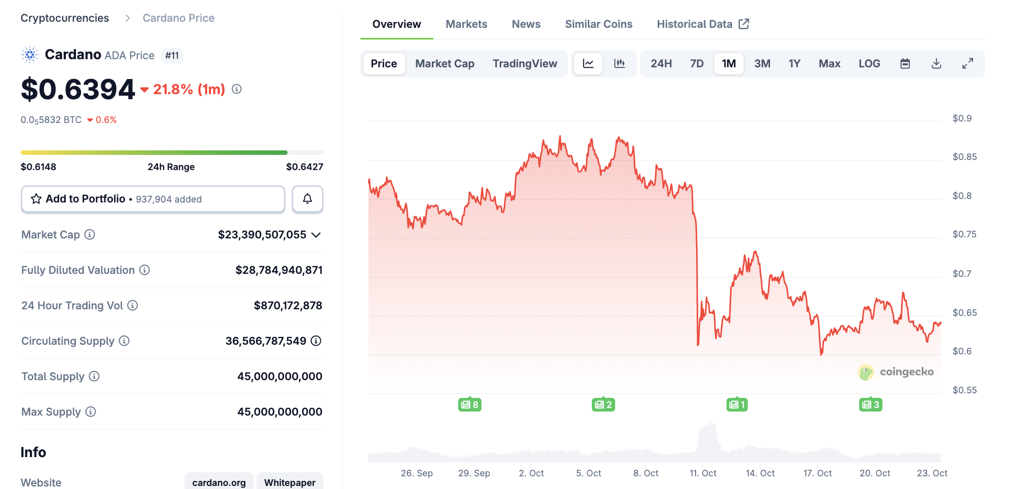The image size is (1009, 489).
Task: Open the cardano.org website button
Action: [219, 482]
